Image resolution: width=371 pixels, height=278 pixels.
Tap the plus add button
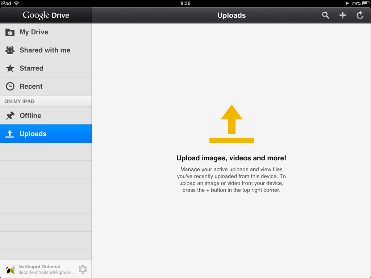point(343,15)
